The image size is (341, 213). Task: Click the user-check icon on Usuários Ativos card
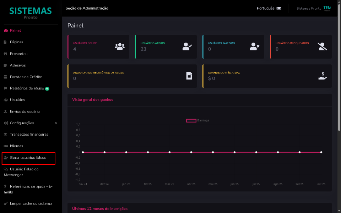(x=186, y=46)
